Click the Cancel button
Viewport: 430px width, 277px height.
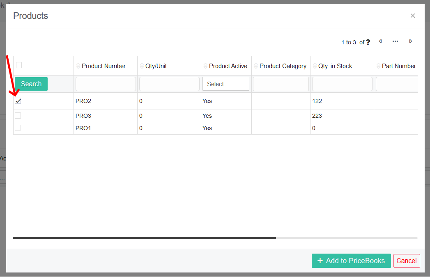pyautogui.click(x=406, y=261)
